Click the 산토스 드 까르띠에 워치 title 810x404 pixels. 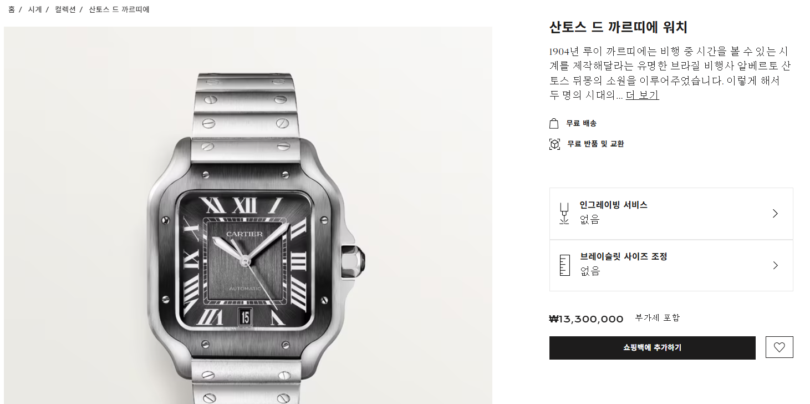point(618,27)
